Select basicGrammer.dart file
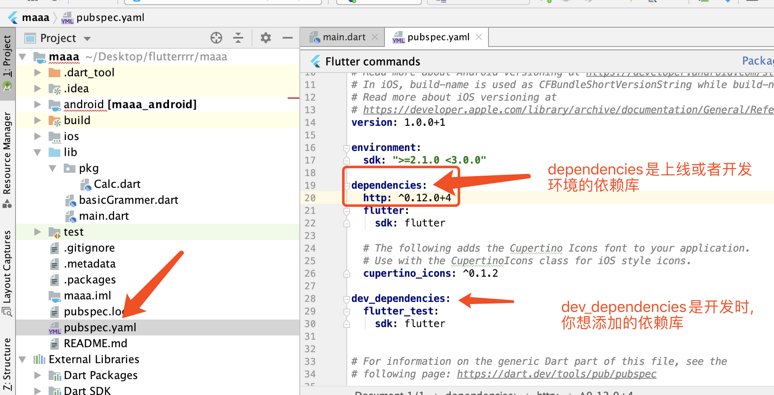Viewport: 774px width, 395px height. coord(128,200)
